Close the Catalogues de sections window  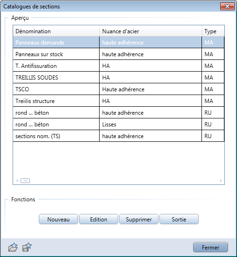click(227, 7)
